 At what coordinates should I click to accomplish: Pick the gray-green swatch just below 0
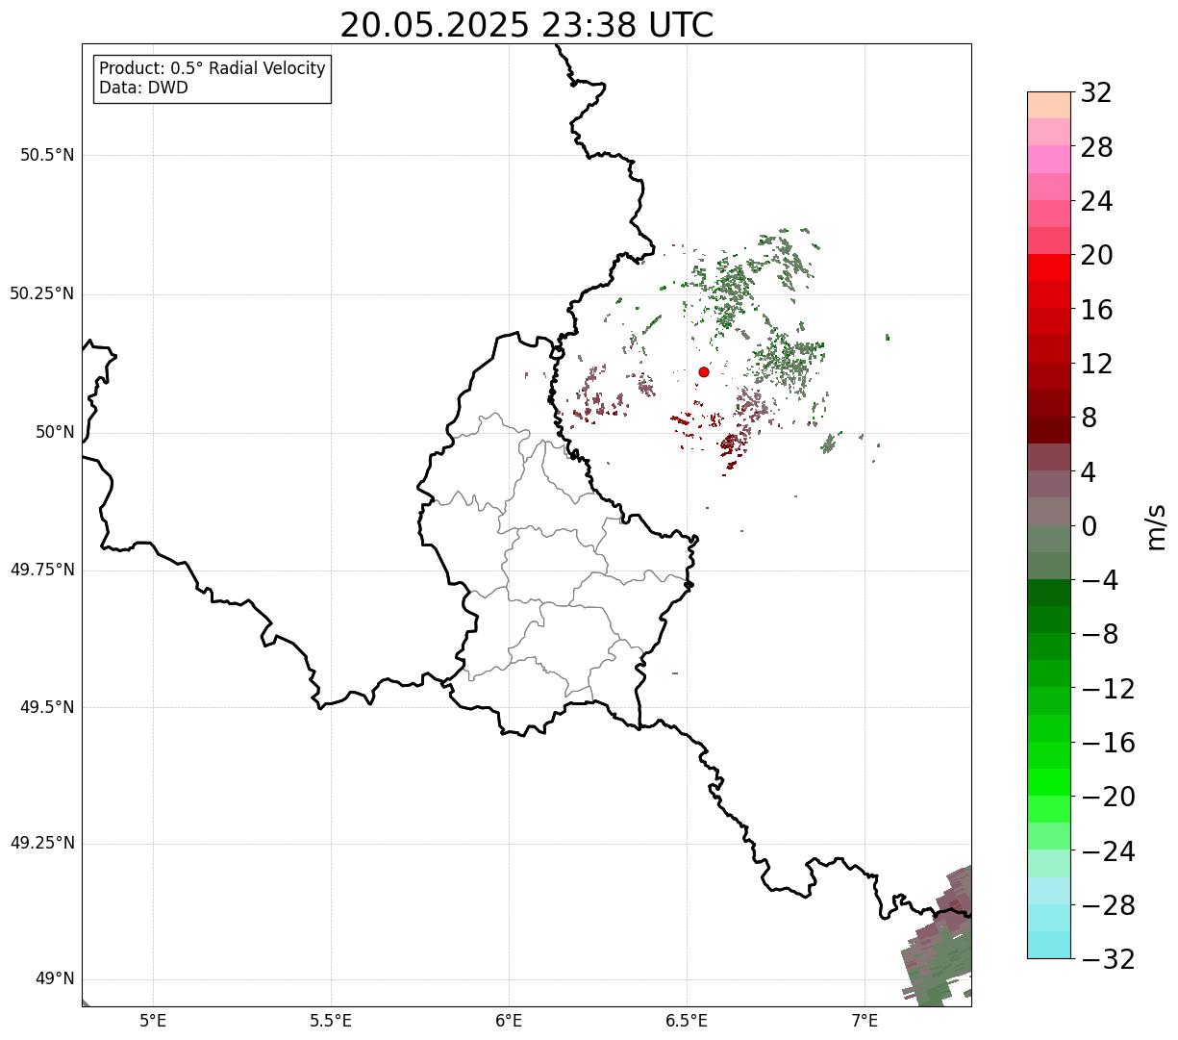pos(1049,539)
